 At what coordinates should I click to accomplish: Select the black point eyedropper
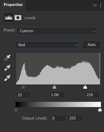[x=7, y=58]
